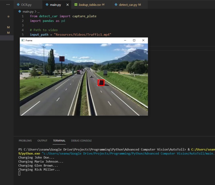The width and height of the screenshot is (215, 185).
Task: Click the Traffic1.mp4 path string
Action: [x=83, y=35]
